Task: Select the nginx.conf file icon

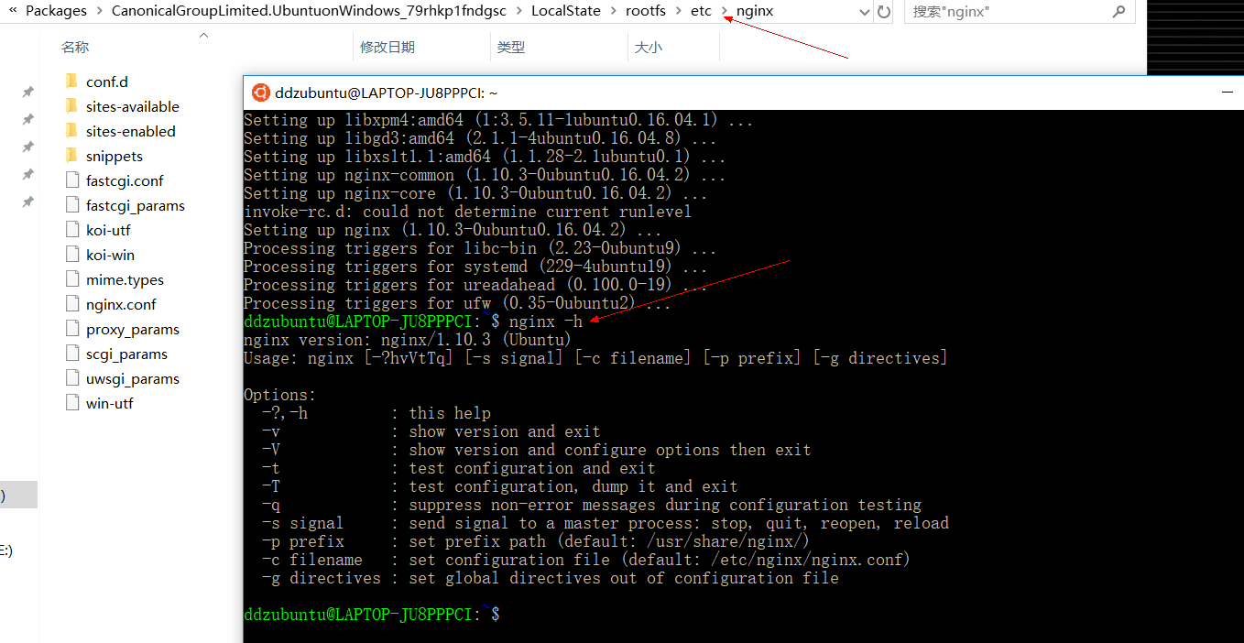Action: click(x=72, y=304)
